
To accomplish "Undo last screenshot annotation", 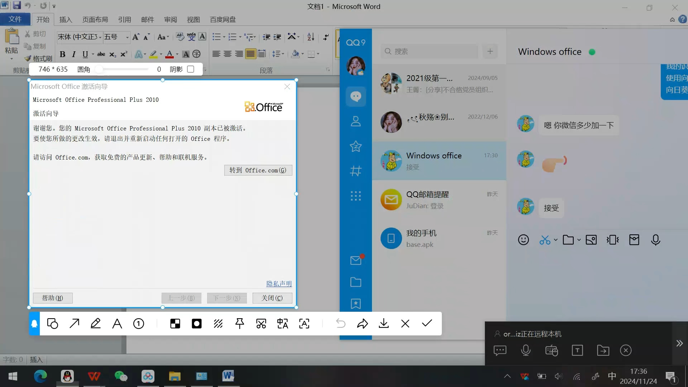I will [341, 324].
